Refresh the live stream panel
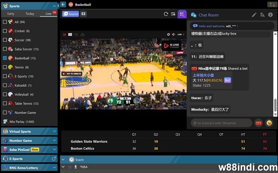Image resolution: width=278 pixels, height=173 pixels. (166, 14)
